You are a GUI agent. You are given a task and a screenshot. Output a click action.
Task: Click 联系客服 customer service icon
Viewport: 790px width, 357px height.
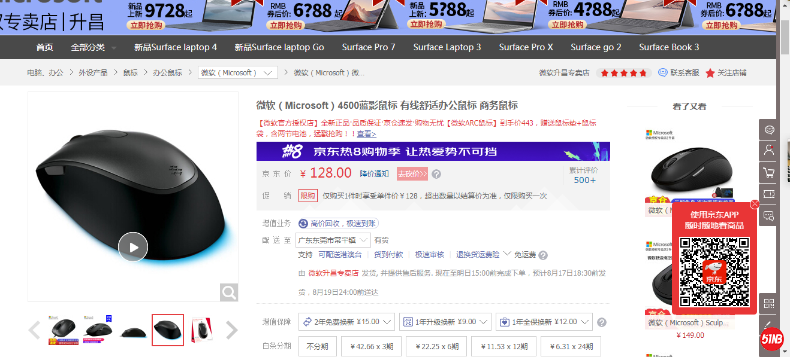[663, 72]
